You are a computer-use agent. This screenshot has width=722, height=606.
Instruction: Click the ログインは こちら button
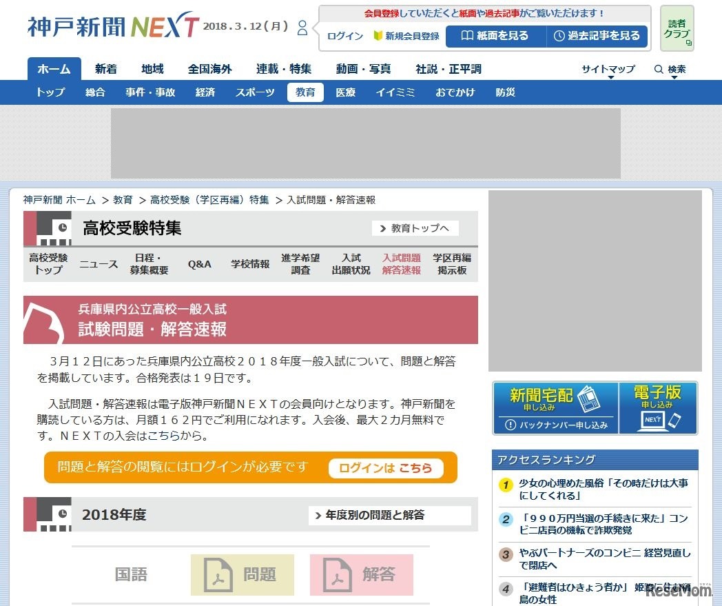(x=385, y=467)
